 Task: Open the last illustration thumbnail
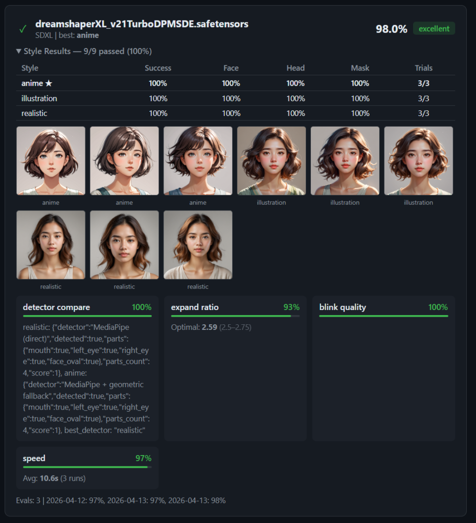(418, 161)
